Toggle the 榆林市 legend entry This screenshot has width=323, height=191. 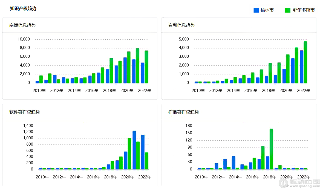coord(264,10)
